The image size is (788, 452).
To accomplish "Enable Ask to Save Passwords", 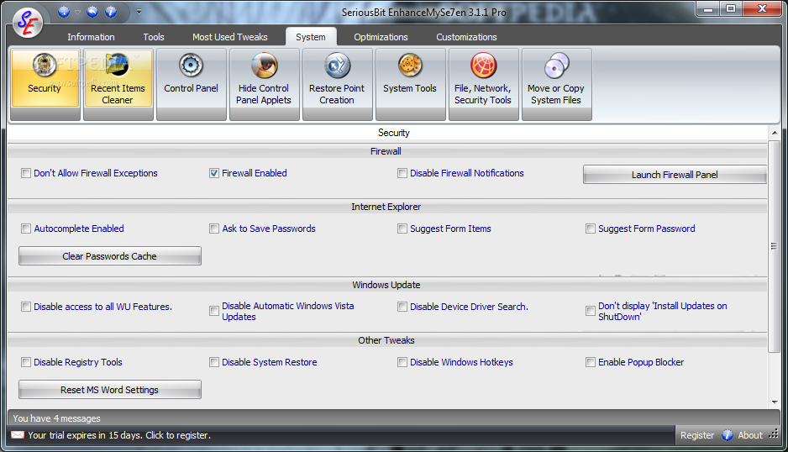I will tap(214, 229).
